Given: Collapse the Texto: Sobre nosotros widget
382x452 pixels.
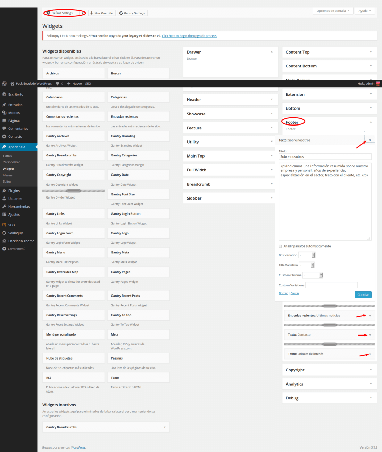Looking at the screenshot, I should tap(370, 140).
